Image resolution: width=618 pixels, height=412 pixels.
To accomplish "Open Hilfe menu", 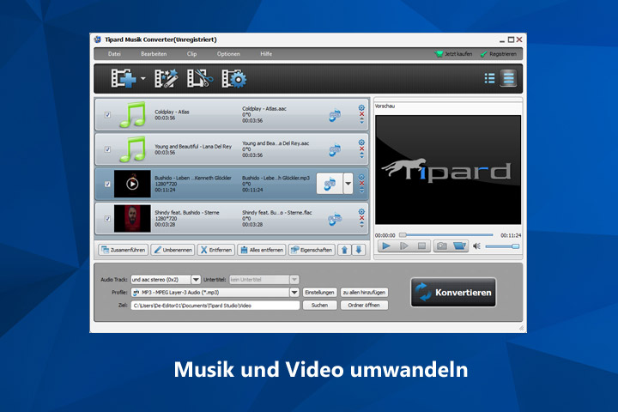I will coord(266,54).
